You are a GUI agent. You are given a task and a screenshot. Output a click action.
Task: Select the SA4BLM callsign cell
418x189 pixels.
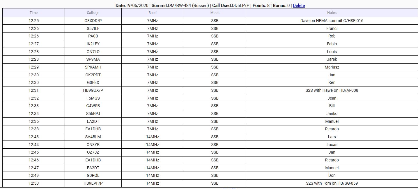(x=93, y=137)
